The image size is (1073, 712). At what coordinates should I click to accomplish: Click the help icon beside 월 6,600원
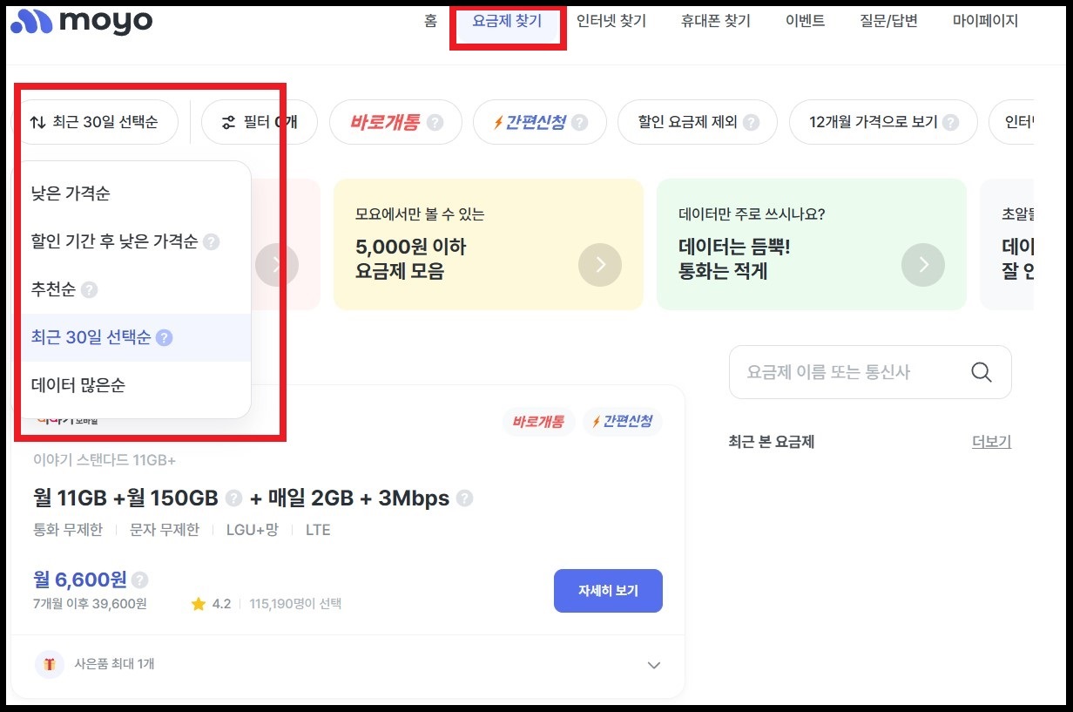pyautogui.click(x=140, y=579)
